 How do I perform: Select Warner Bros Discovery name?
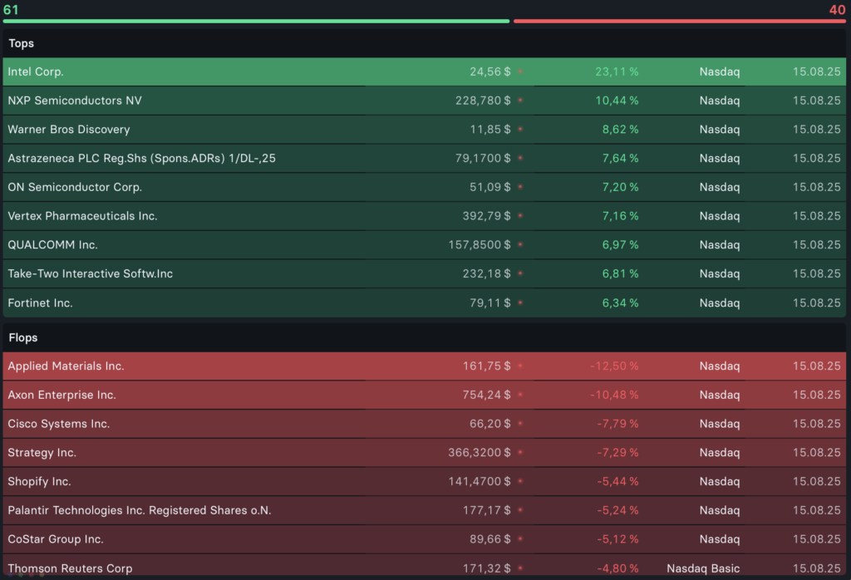pos(69,129)
